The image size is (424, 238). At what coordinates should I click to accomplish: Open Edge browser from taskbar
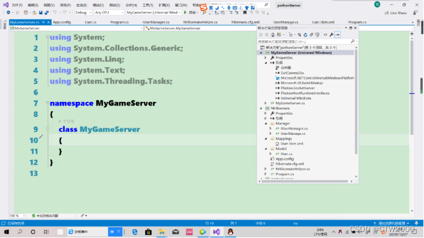(x=135, y=232)
